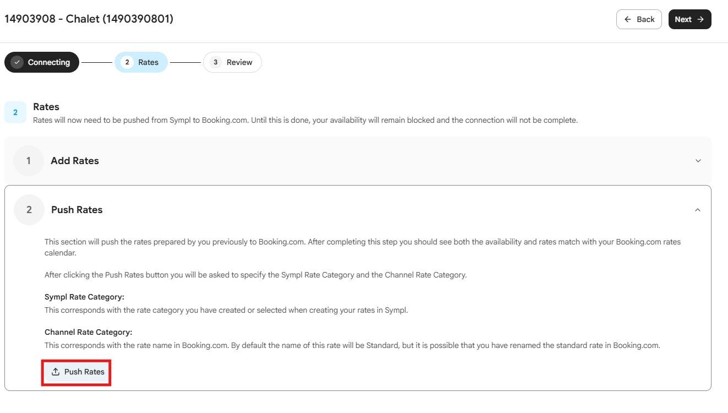Expand the Add Rates section chevron

tap(698, 161)
